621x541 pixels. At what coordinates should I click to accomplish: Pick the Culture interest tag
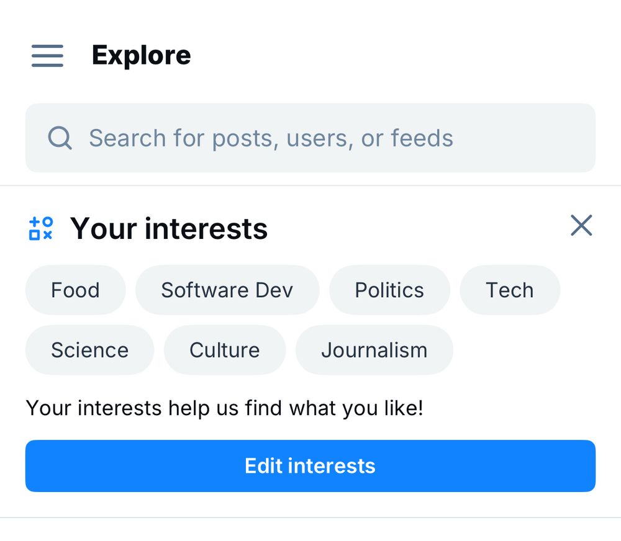[x=224, y=350]
